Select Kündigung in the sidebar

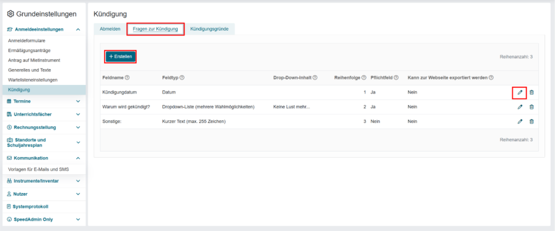(x=44, y=90)
